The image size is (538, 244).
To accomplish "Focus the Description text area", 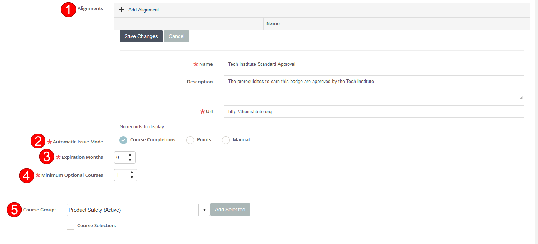I will (x=373, y=87).
